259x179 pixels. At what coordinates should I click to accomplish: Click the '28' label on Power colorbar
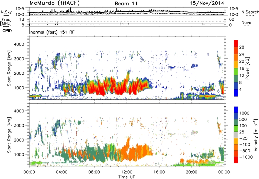pos(242,47)
